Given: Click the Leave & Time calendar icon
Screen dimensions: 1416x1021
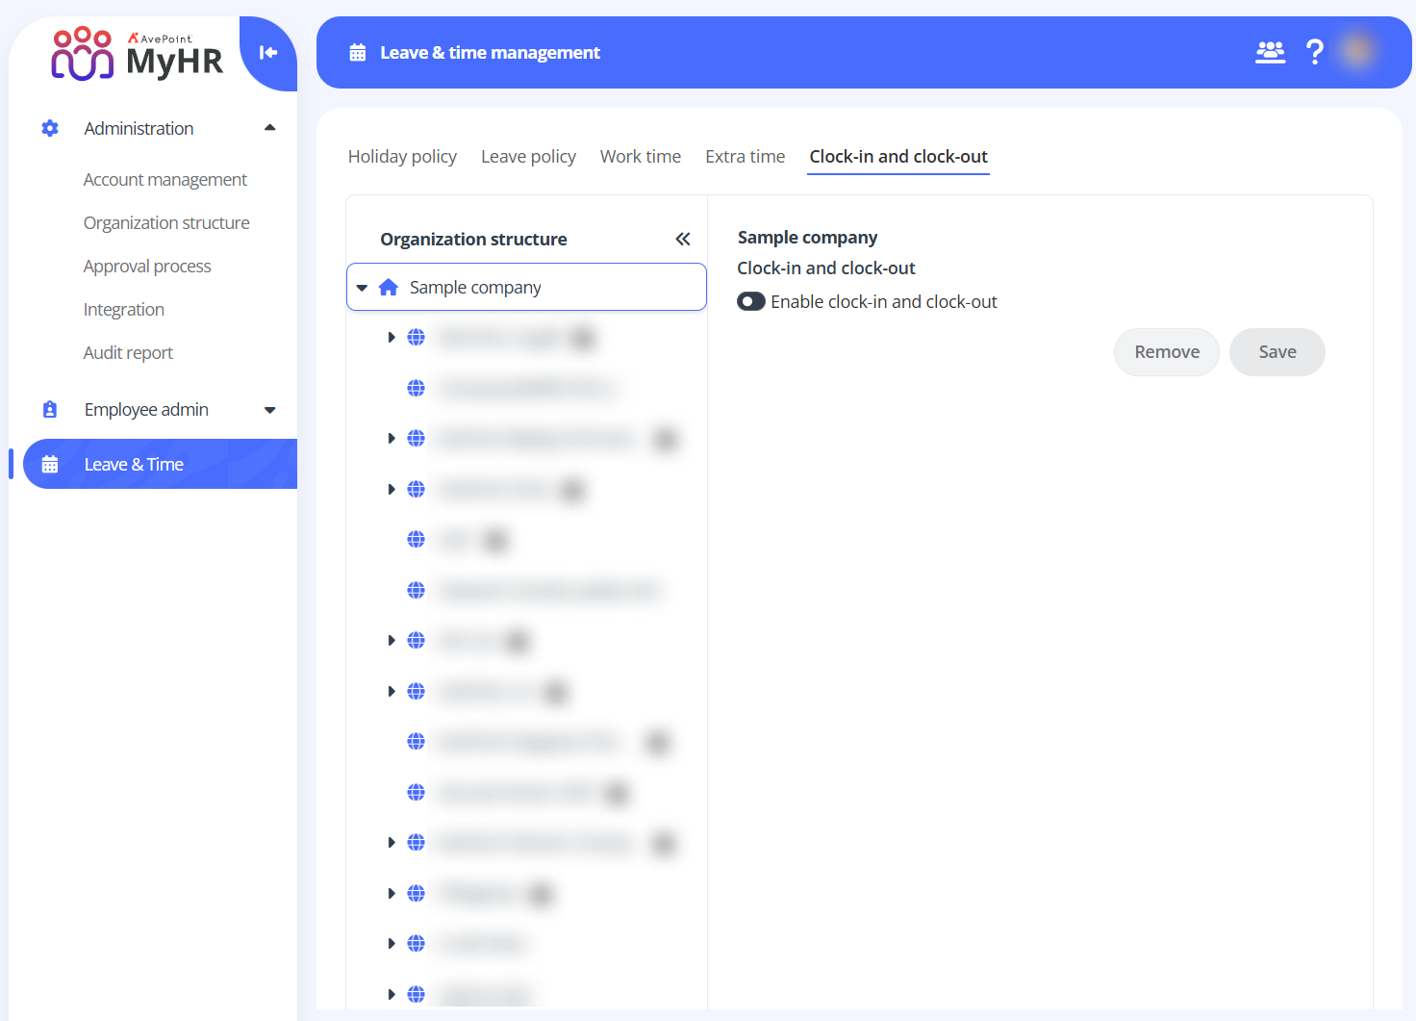Looking at the screenshot, I should (x=50, y=465).
